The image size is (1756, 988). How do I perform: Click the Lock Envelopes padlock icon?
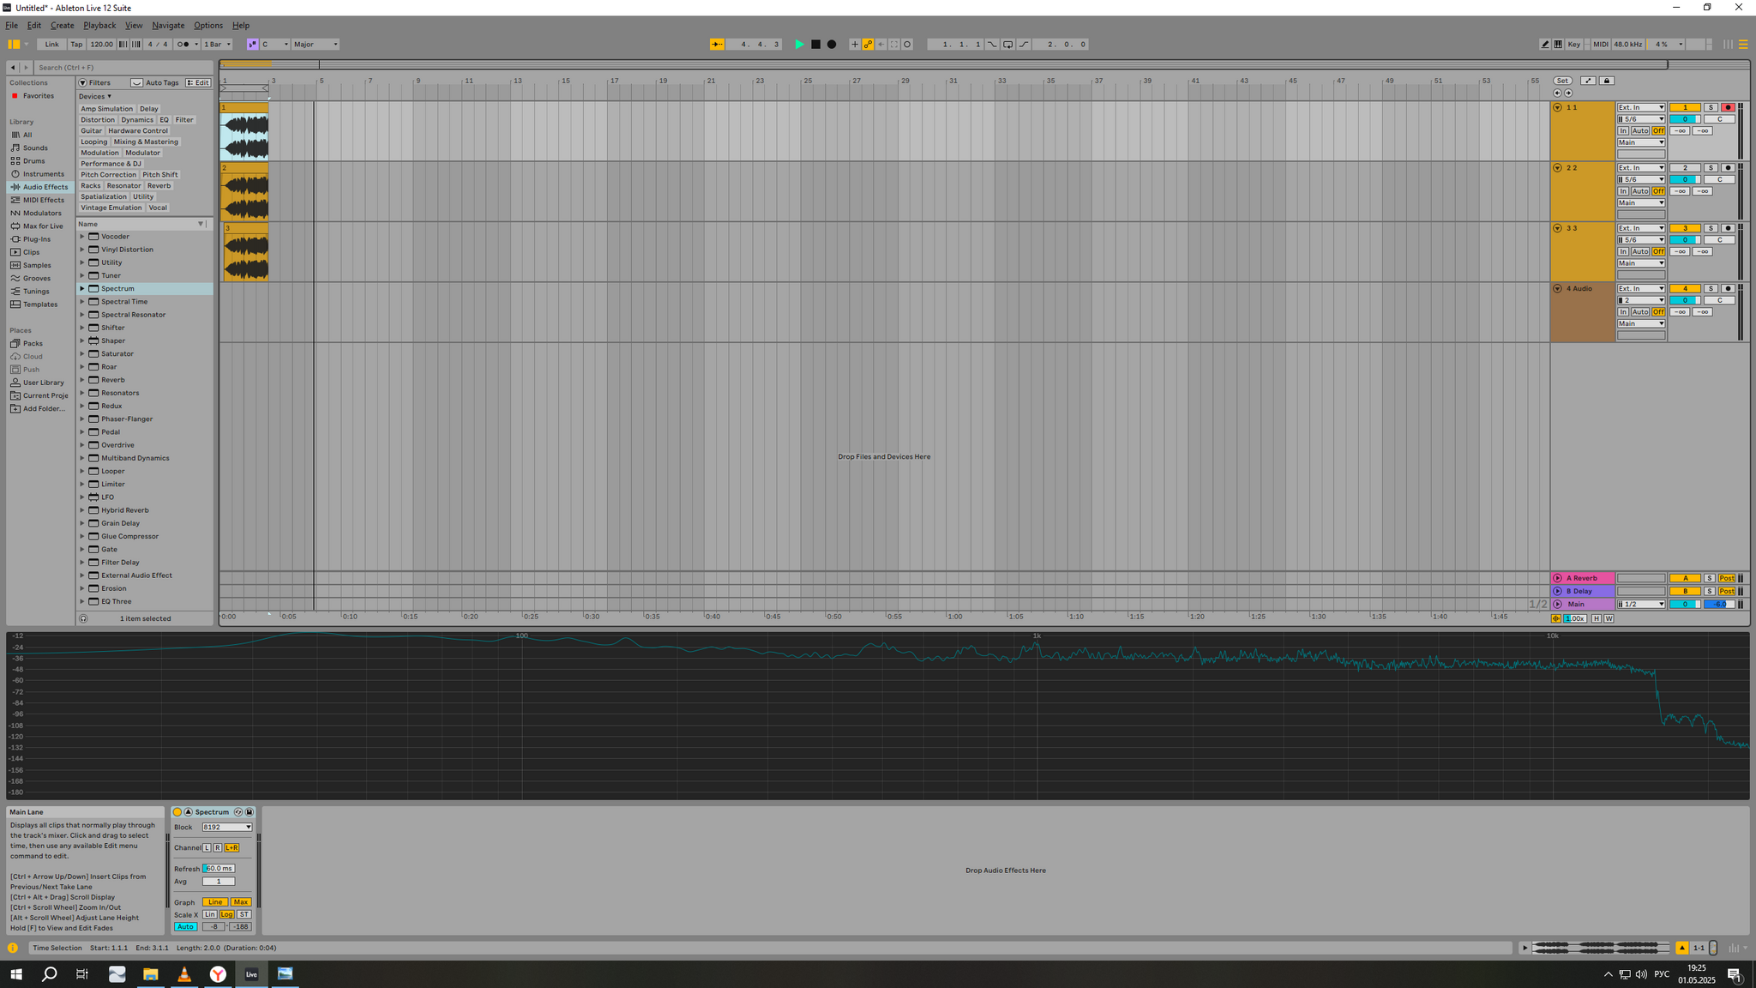click(1607, 81)
